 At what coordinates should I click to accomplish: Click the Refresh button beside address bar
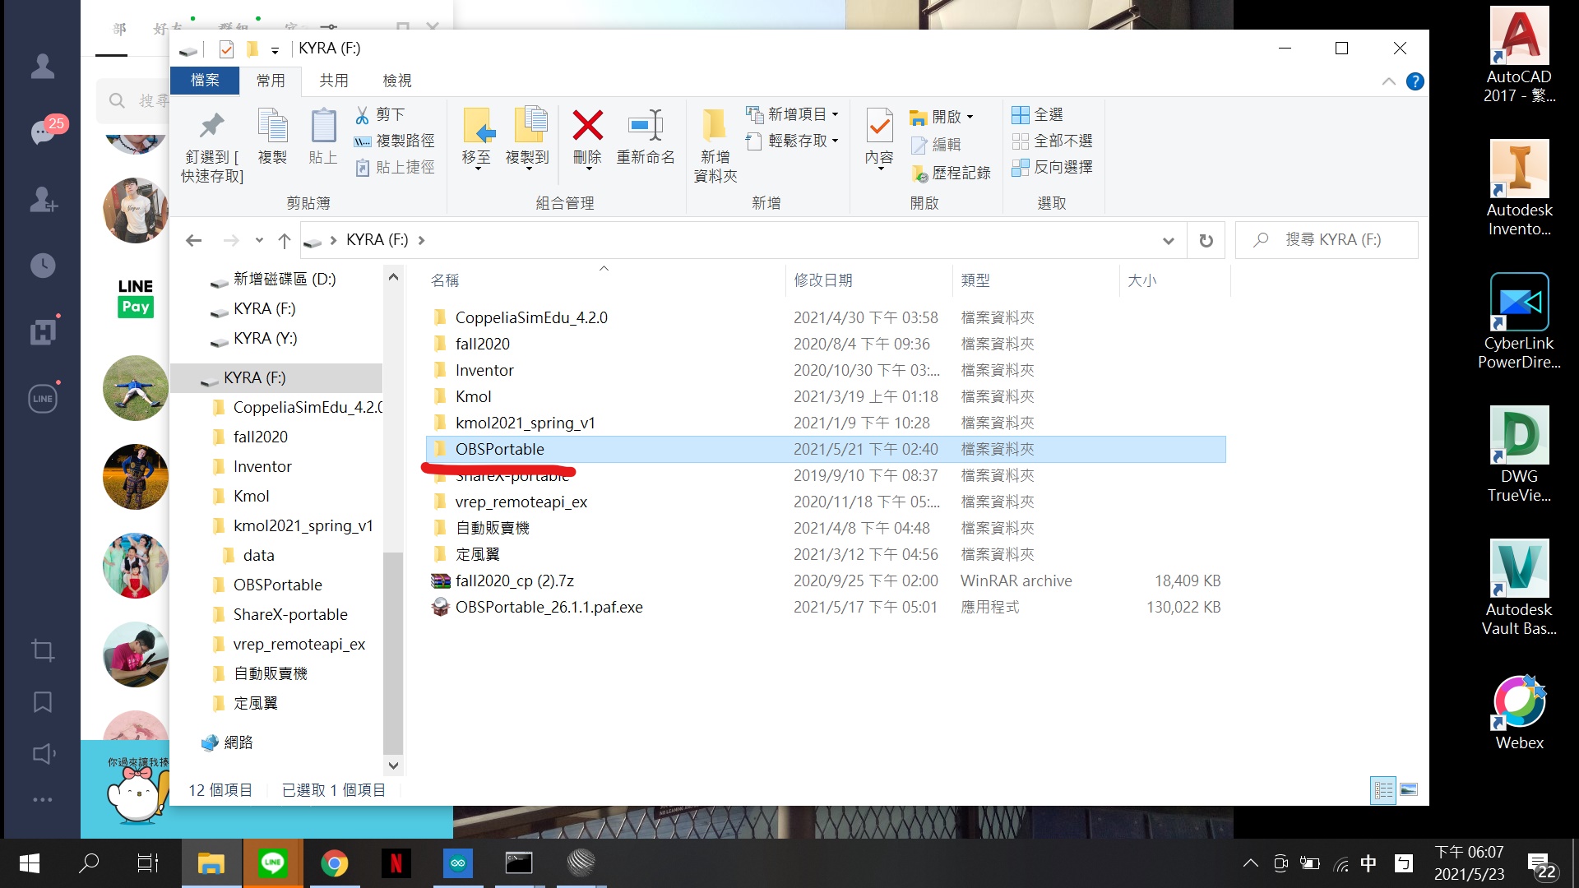pyautogui.click(x=1206, y=240)
